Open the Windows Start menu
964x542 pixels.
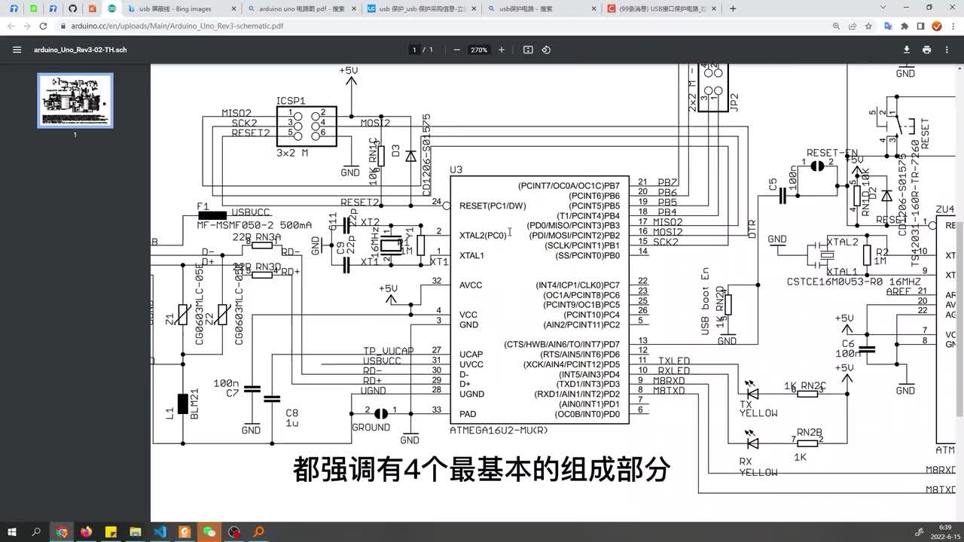coord(13,531)
